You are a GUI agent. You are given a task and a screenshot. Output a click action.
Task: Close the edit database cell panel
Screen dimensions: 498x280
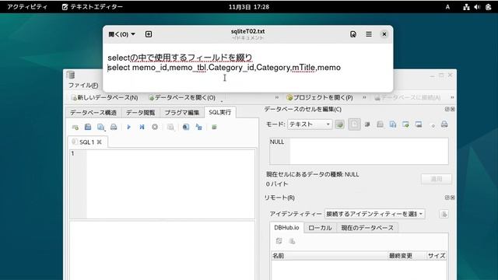[453, 109]
